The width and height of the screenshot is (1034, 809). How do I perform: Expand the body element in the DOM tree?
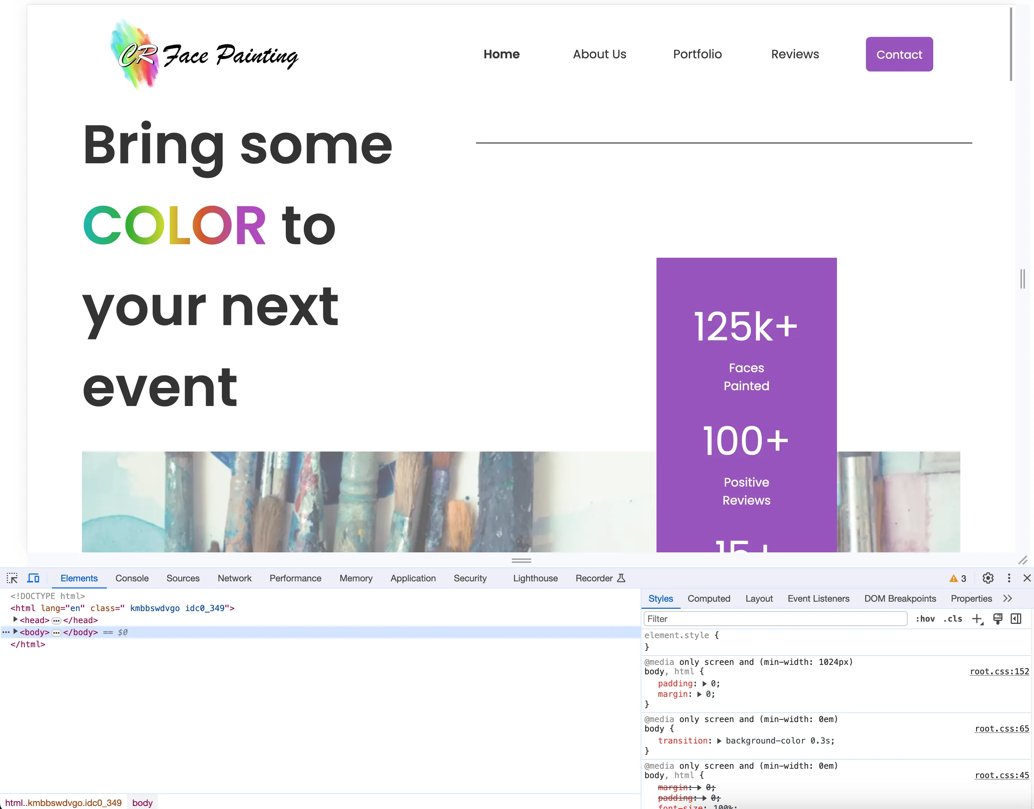[x=15, y=632]
